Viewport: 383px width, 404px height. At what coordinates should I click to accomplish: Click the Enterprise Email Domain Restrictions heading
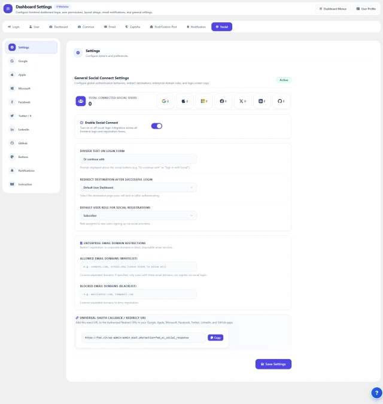point(115,243)
